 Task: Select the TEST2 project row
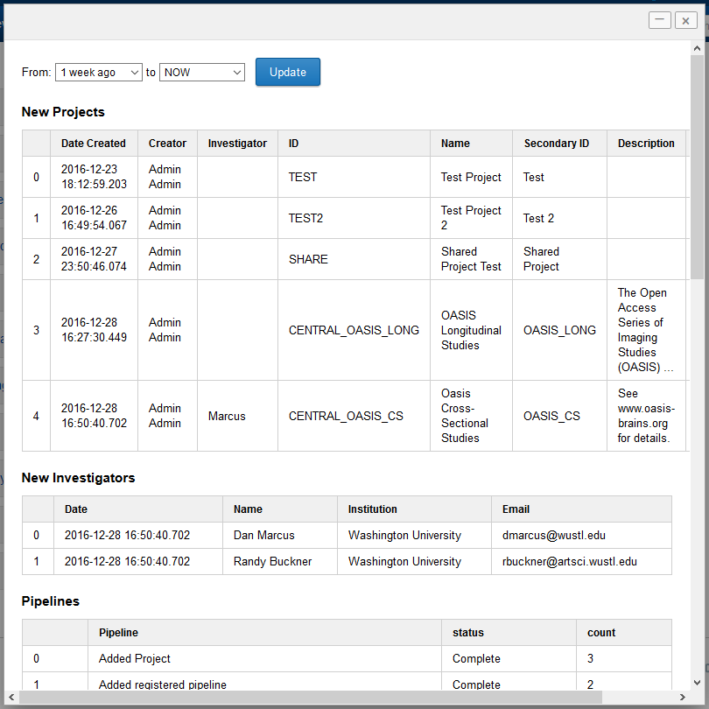pos(354,218)
